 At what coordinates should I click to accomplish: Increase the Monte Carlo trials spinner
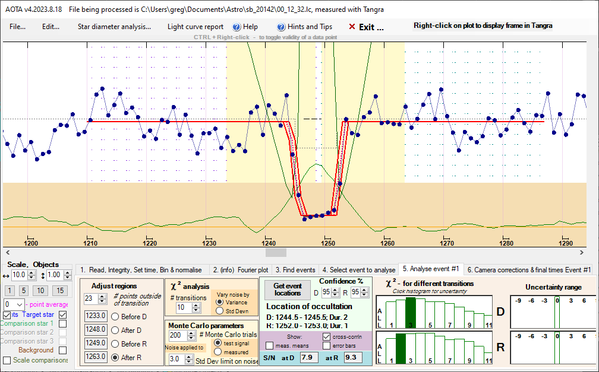(x=191, y=332)
